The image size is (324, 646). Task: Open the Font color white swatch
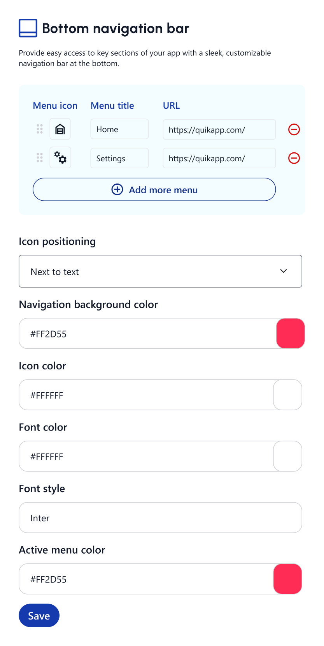(x=288, y=456)
